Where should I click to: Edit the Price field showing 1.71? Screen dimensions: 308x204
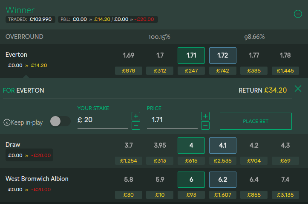[x=172, y=120]
